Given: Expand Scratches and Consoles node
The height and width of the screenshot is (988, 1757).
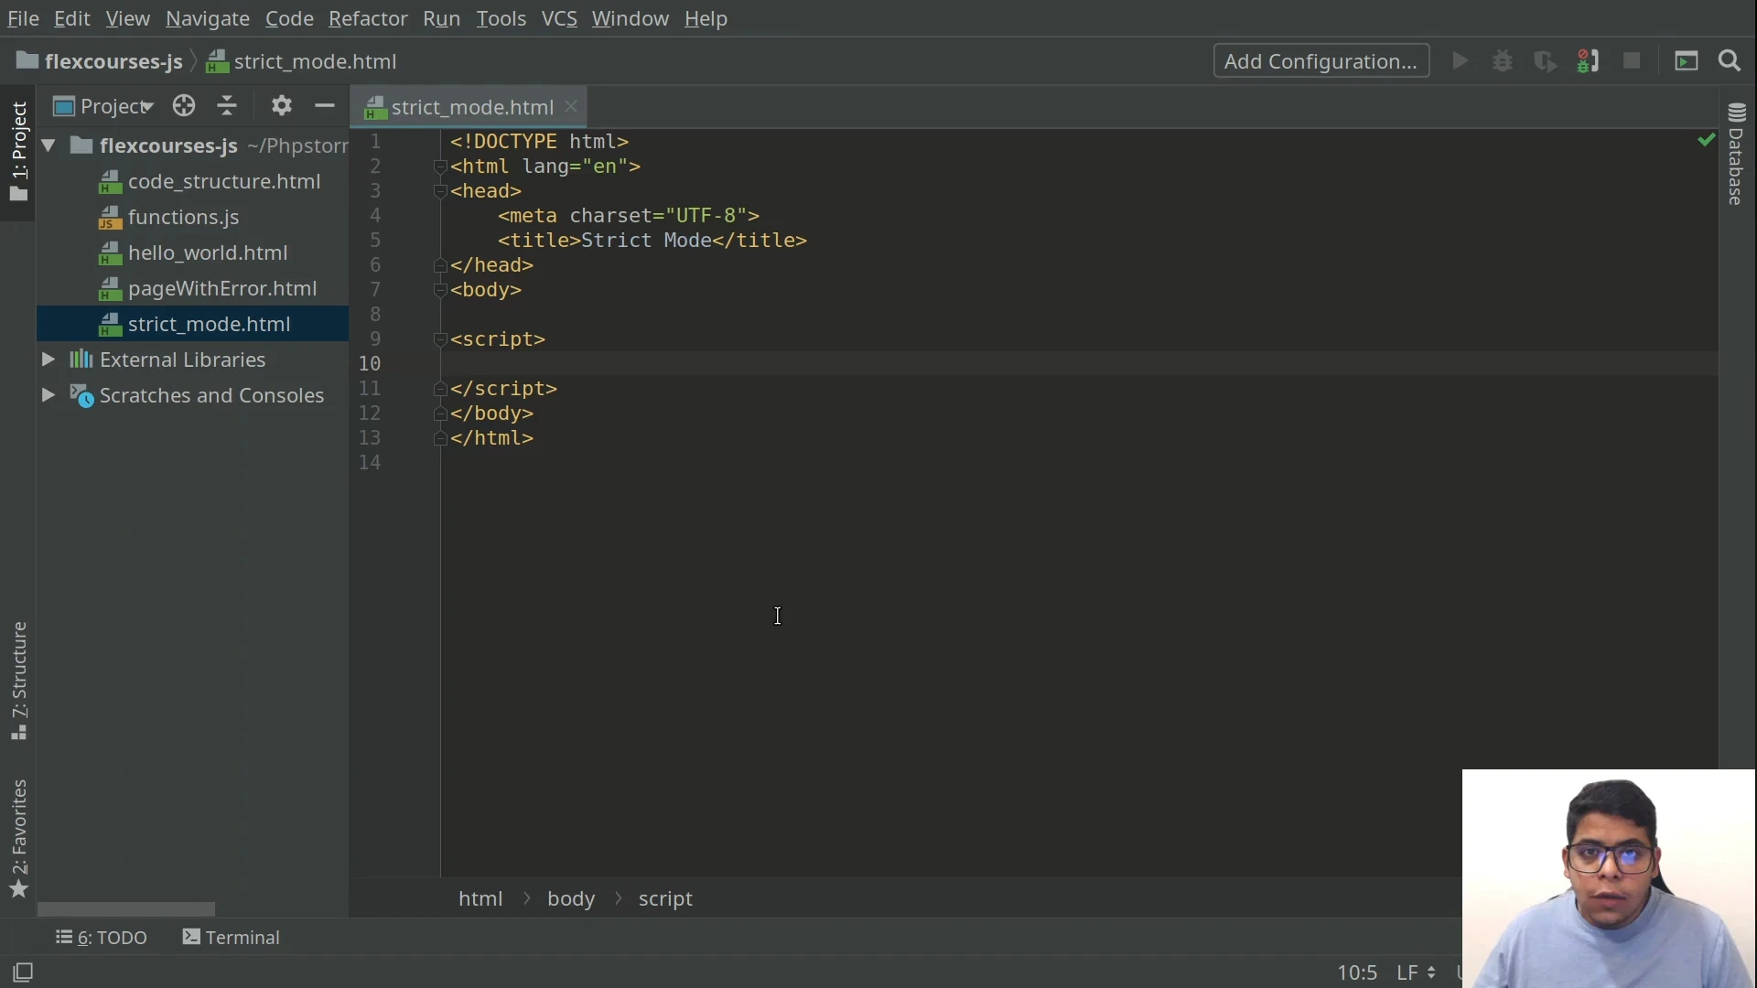Looking at the screenshot, I should (x=49, y=395).
